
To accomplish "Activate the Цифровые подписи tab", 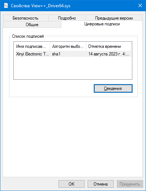I will [102, 24].
